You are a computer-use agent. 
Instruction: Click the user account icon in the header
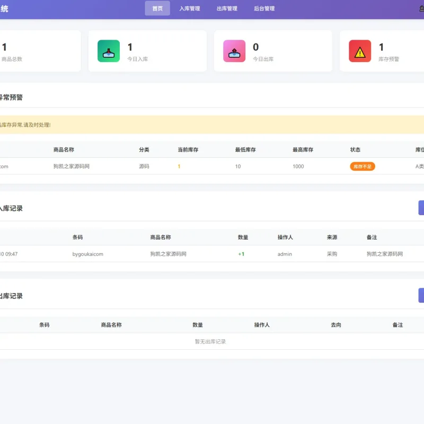pos(421,8)
